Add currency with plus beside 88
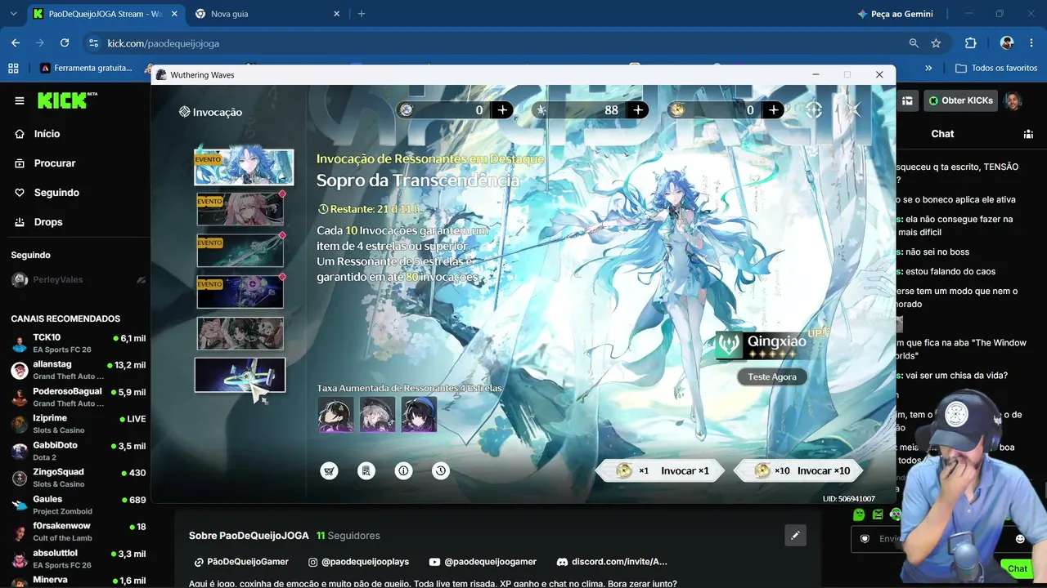The height and width of the screenshot is (588, 1047). pos(638,110)
